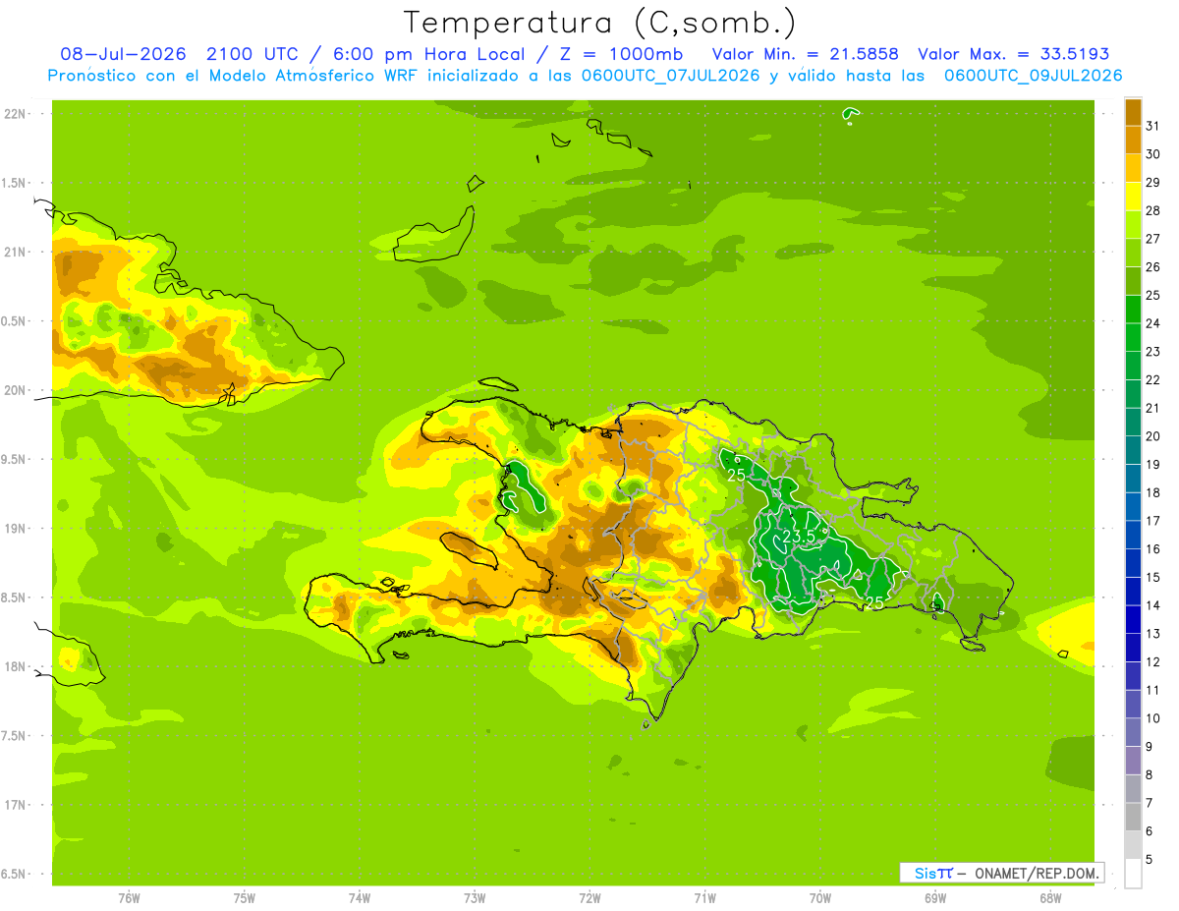This screenshot has height=911, width=1179.
Task: Click the clipped latitude label "6.5N"
Action: pyautogui.click(x=14, y=874)
